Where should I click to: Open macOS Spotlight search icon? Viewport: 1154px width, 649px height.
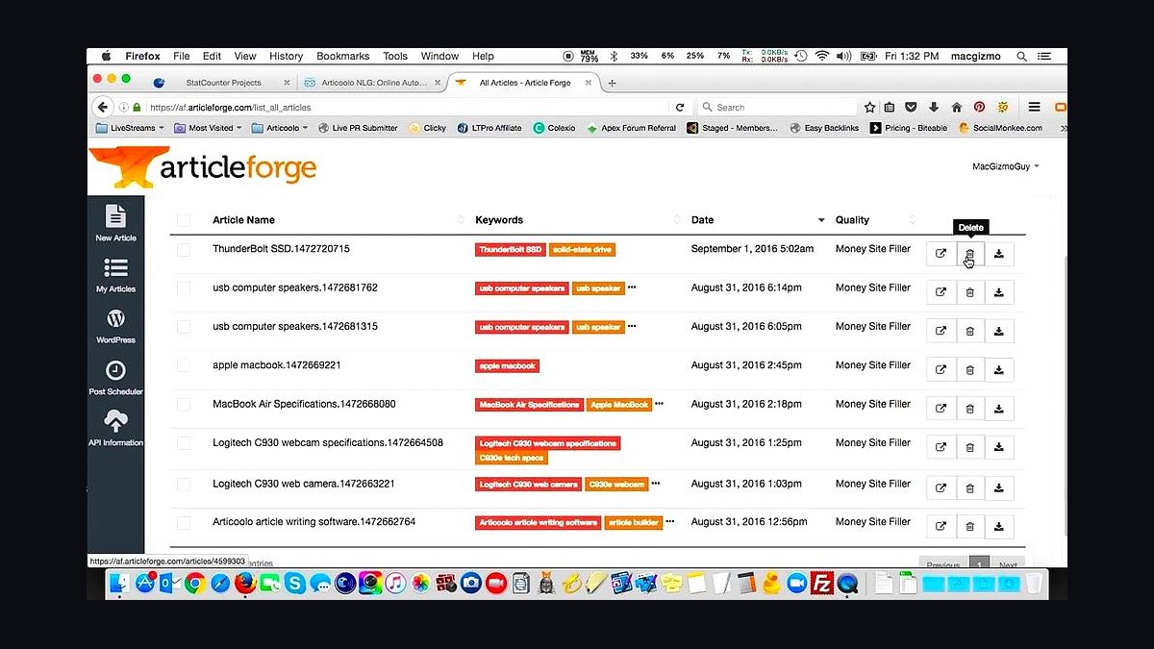point(1021,57)
